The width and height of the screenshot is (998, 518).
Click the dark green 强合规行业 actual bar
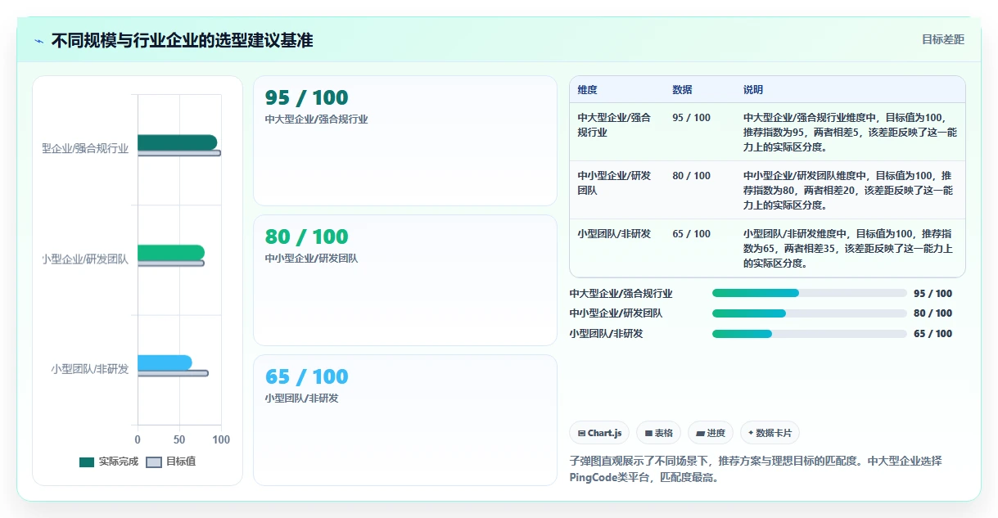pos(177,142)
